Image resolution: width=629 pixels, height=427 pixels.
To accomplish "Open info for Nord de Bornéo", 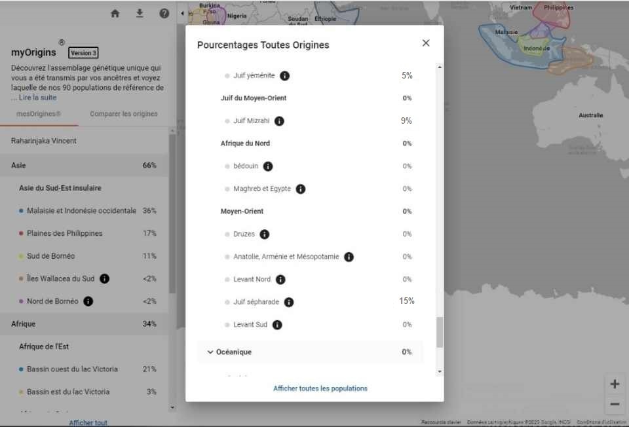I will pyautogui.click(x=89, y=301).
